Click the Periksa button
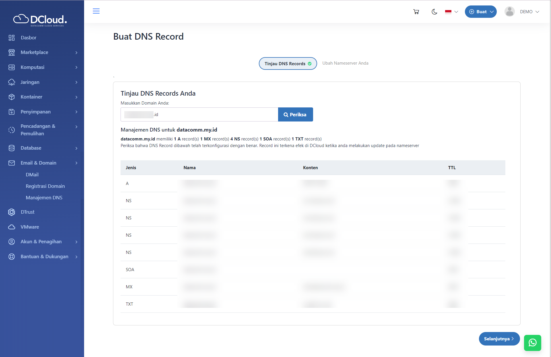 (x=295, y=115)
